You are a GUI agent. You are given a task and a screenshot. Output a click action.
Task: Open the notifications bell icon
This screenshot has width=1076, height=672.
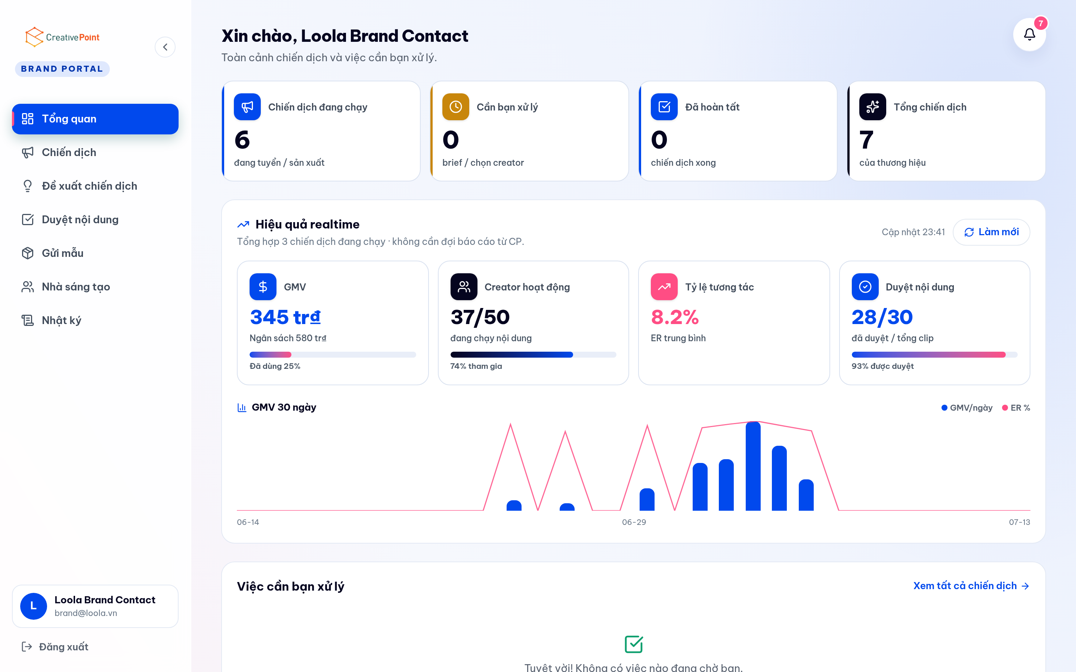tap(1029, 35)
